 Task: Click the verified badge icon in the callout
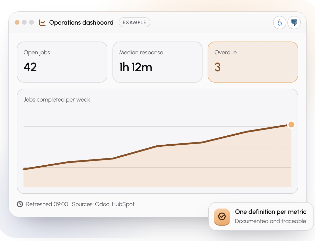tap(222, 217)
